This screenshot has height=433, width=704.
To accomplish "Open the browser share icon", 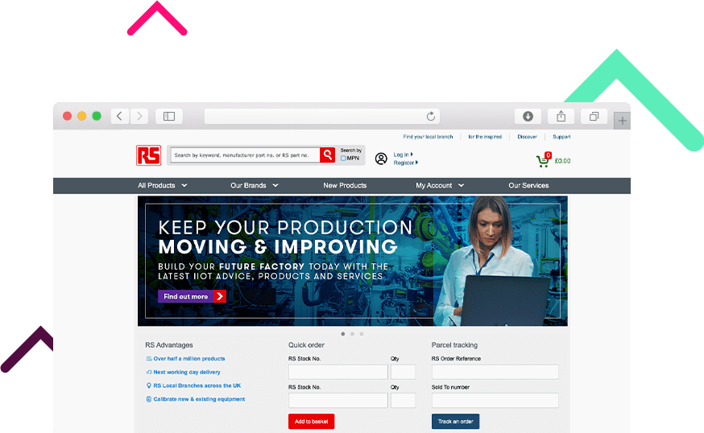I will click(x=561, y=116).
